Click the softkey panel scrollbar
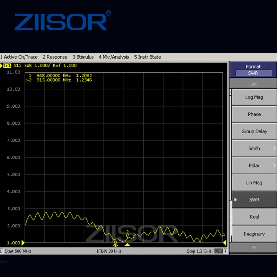This screenshot has width=277, height=277. [231, 166]
